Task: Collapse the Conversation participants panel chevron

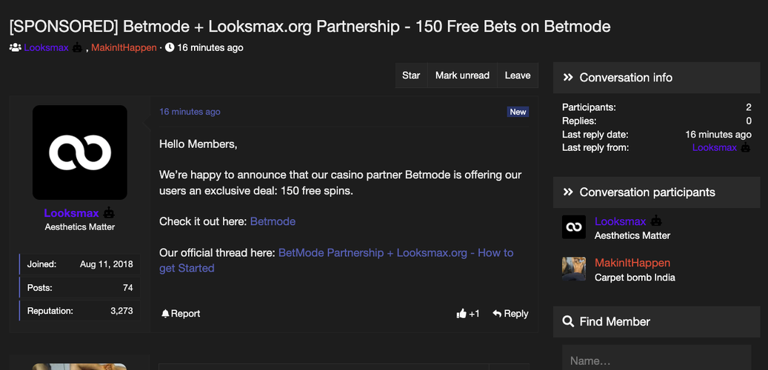Action: [568, 192]
